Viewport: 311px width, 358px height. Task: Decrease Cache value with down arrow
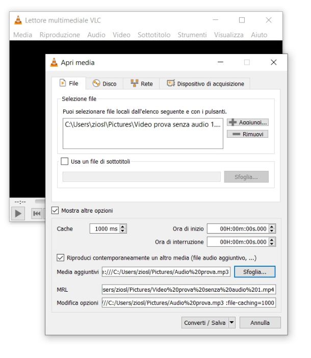pos(123,231)
